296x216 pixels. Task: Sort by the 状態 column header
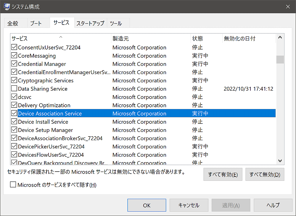[206, 39]
